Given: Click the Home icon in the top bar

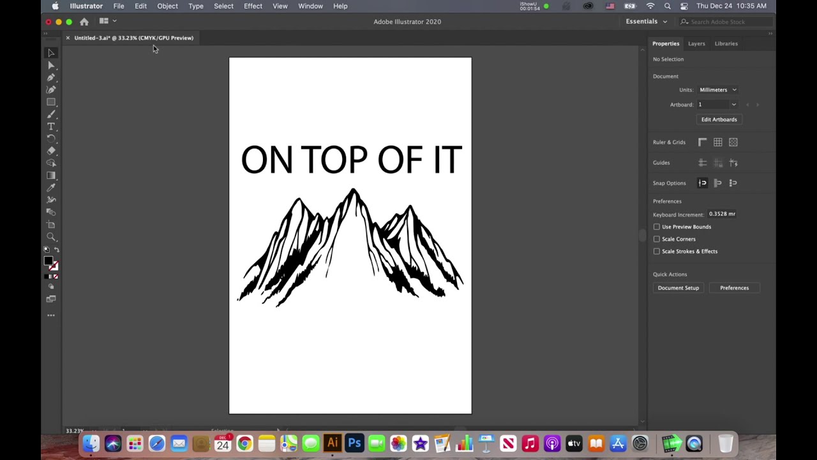Looking at the screenshot, I should (84, 22).
